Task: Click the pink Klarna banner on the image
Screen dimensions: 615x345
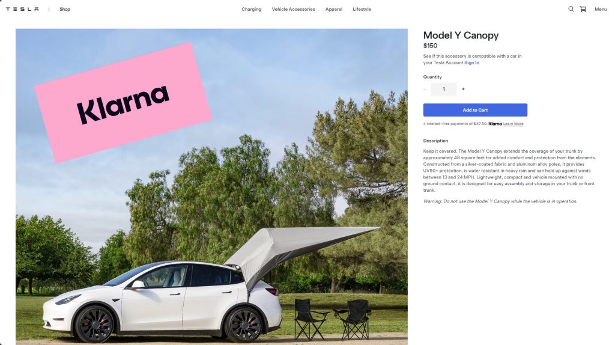Action: pos(123,103)
